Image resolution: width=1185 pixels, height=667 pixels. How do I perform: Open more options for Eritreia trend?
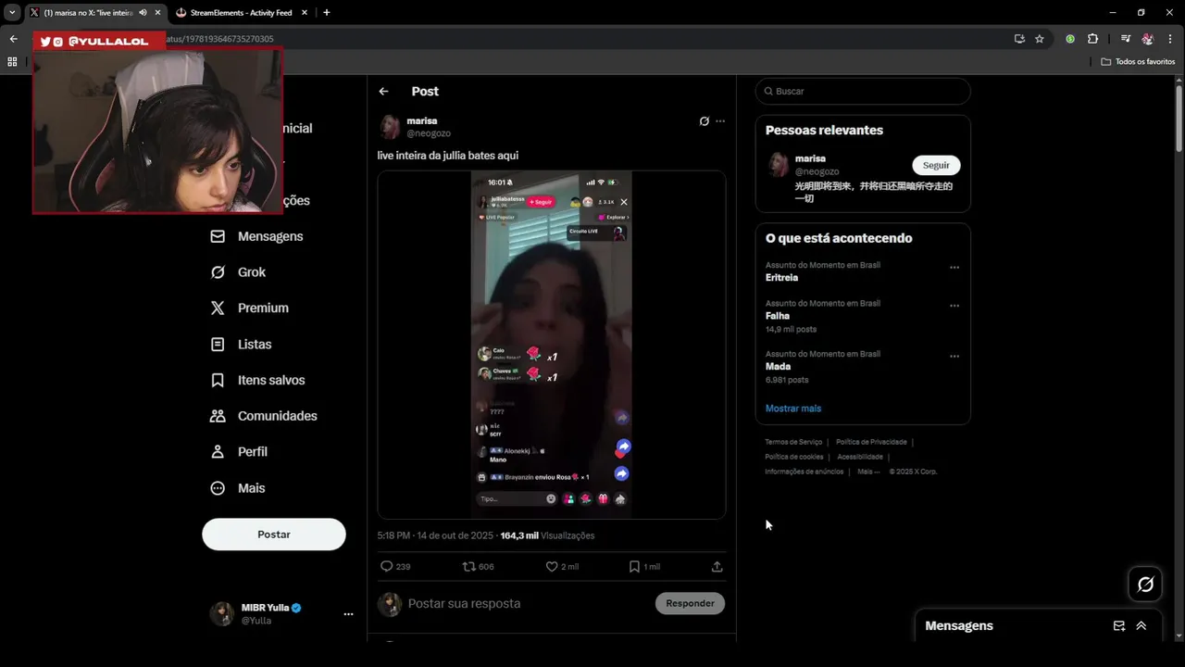point(954,268)
